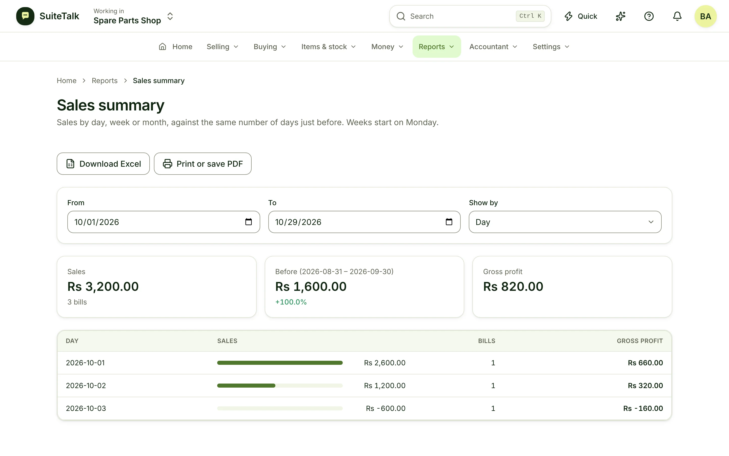Click Home breadcrumb link
Viewport: 729px width, 456px height.
[67, 81]
